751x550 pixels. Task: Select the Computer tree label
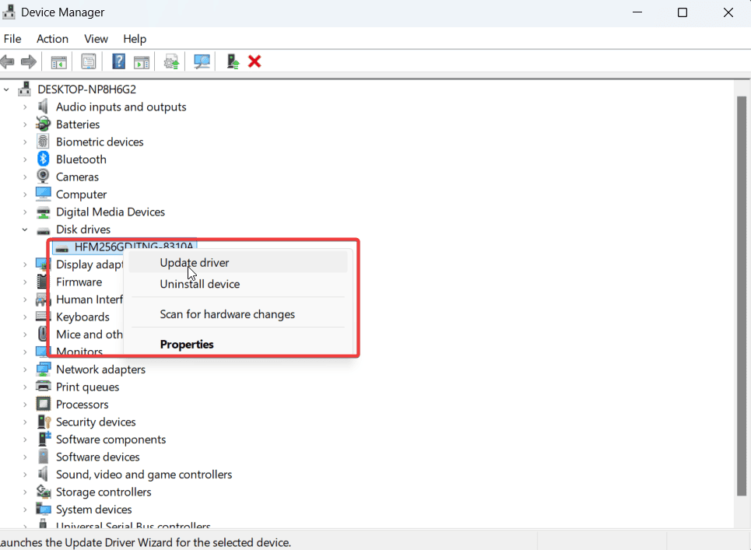[81, 194]
